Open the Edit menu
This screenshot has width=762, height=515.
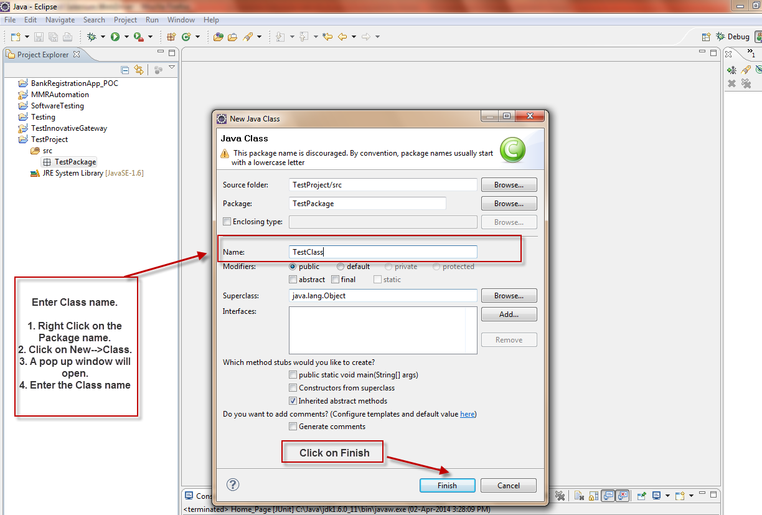point(31,20)
